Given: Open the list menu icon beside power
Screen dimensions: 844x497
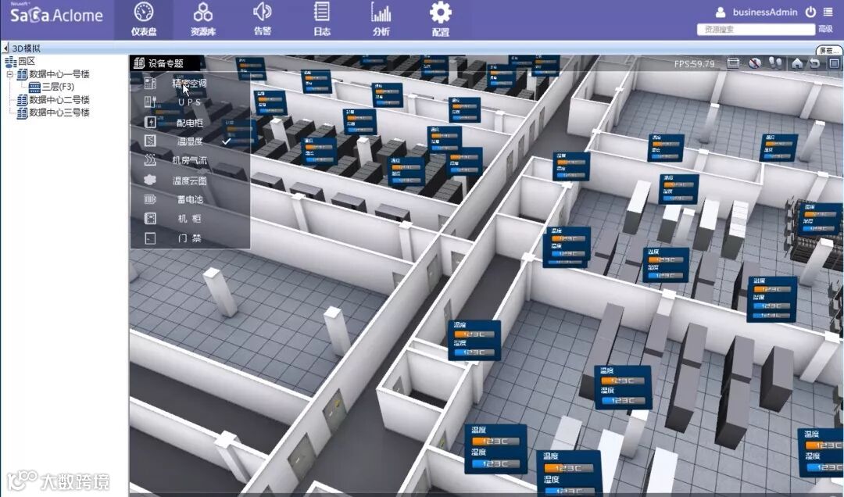Looking at the screenshot, I should coord(828,12).
